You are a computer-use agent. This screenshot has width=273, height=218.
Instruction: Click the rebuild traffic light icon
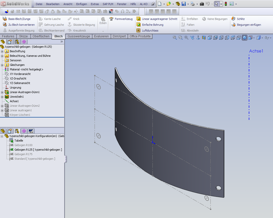pyautogui.click(x=226, y=4)
